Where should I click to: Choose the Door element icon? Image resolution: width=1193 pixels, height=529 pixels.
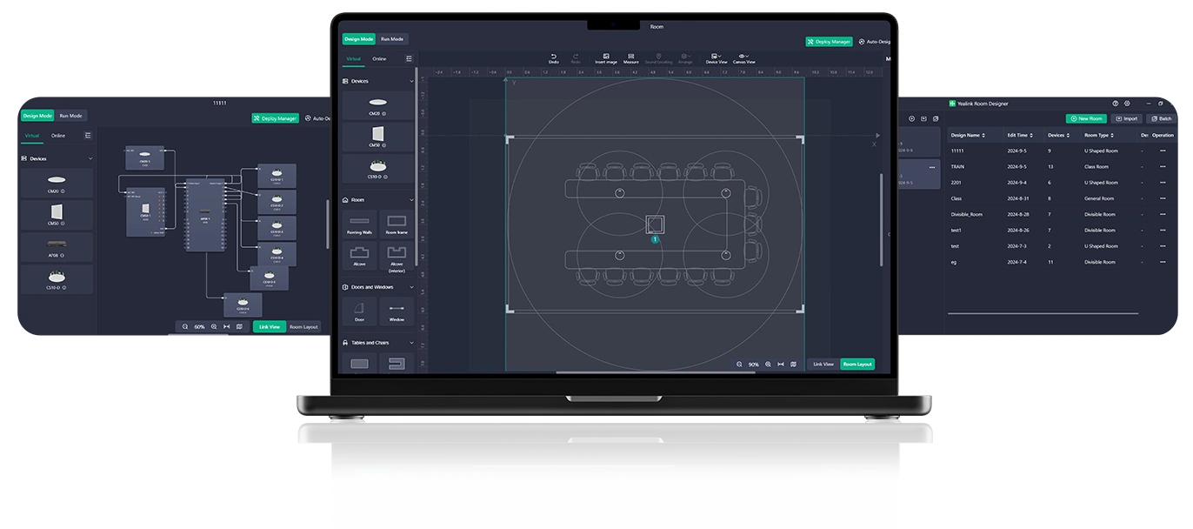359,310
